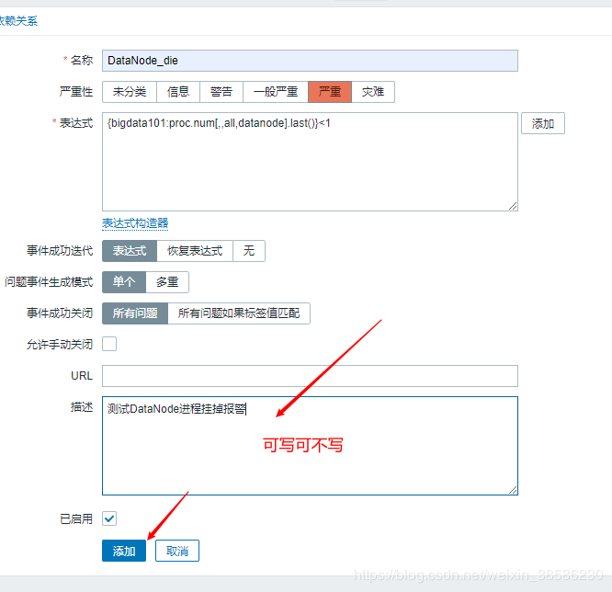Select 信息 severity option

[x=178, y=92]
